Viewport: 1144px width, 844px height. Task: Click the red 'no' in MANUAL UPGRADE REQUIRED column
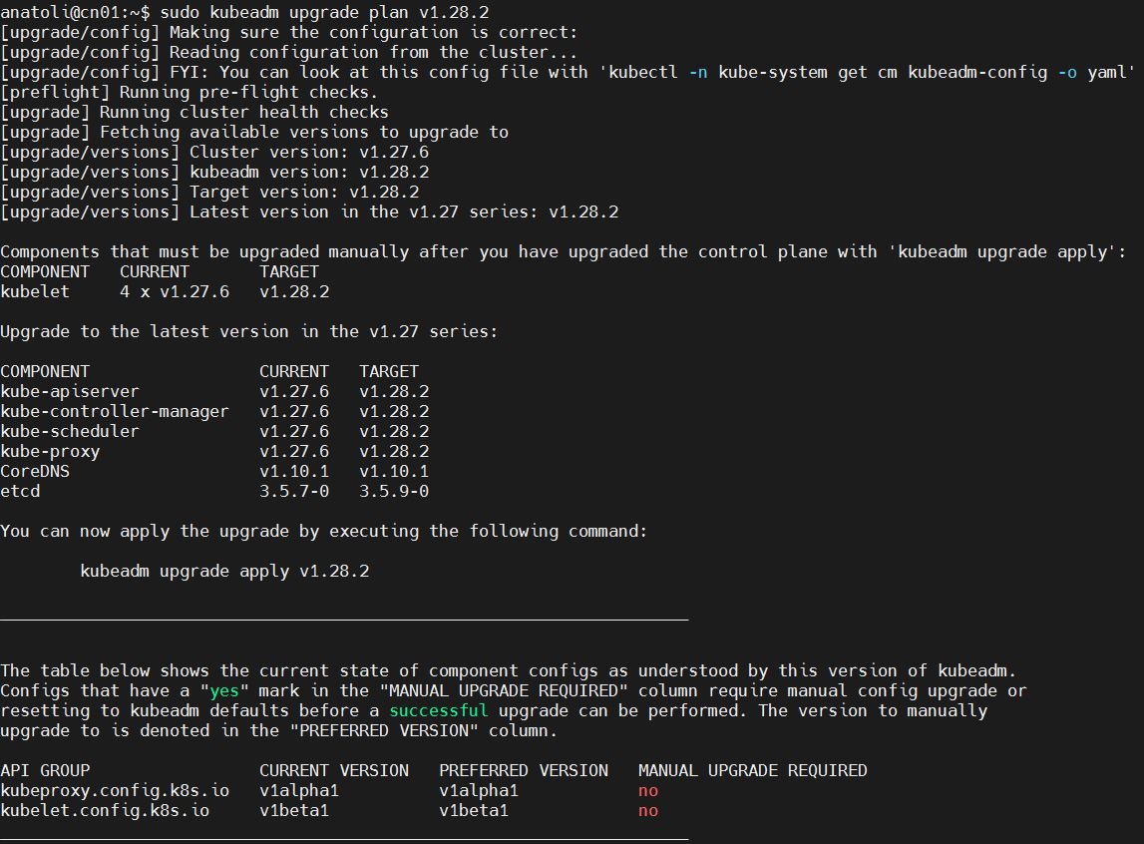click(x=647, y=790)
